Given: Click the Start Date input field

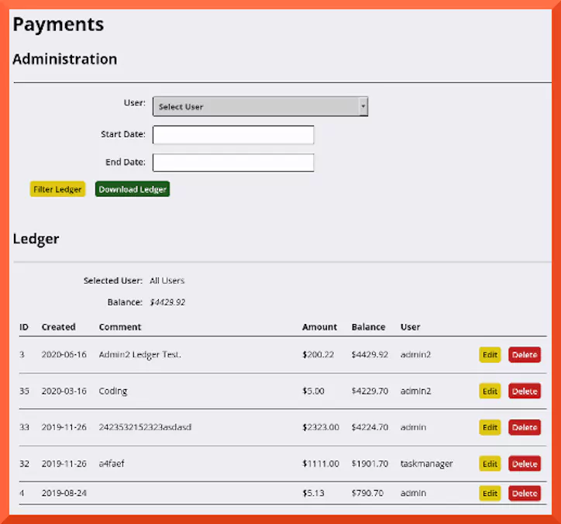Looking at the screenshot, I should 233,135.
